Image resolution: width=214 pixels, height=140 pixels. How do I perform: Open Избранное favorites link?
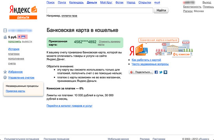point(16,72)
